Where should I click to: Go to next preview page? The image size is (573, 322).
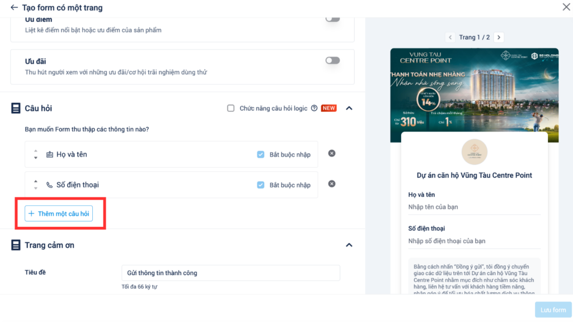pyautogui.click(x=499, y=37)
